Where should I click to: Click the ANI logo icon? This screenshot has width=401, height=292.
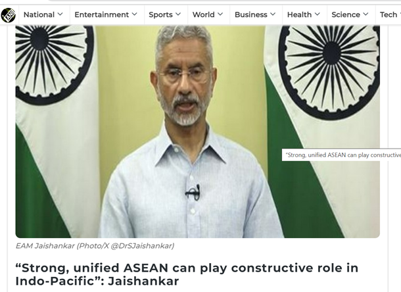8,15
